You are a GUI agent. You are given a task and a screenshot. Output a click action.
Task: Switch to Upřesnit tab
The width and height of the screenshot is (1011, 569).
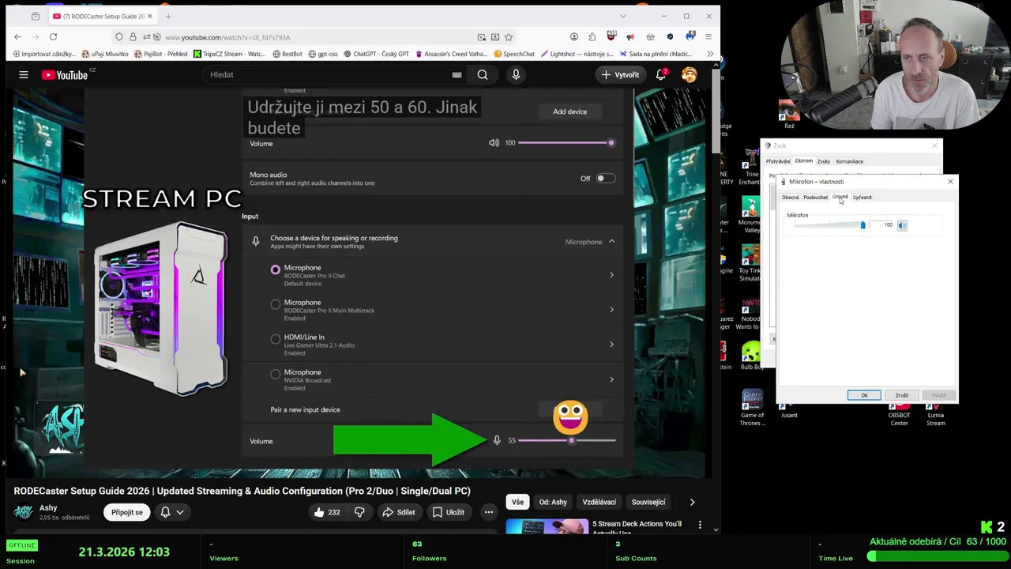click(x=862, y=198)
